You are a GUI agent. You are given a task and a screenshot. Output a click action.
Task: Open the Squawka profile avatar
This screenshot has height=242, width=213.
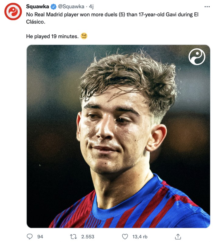(x=13, y=12)
